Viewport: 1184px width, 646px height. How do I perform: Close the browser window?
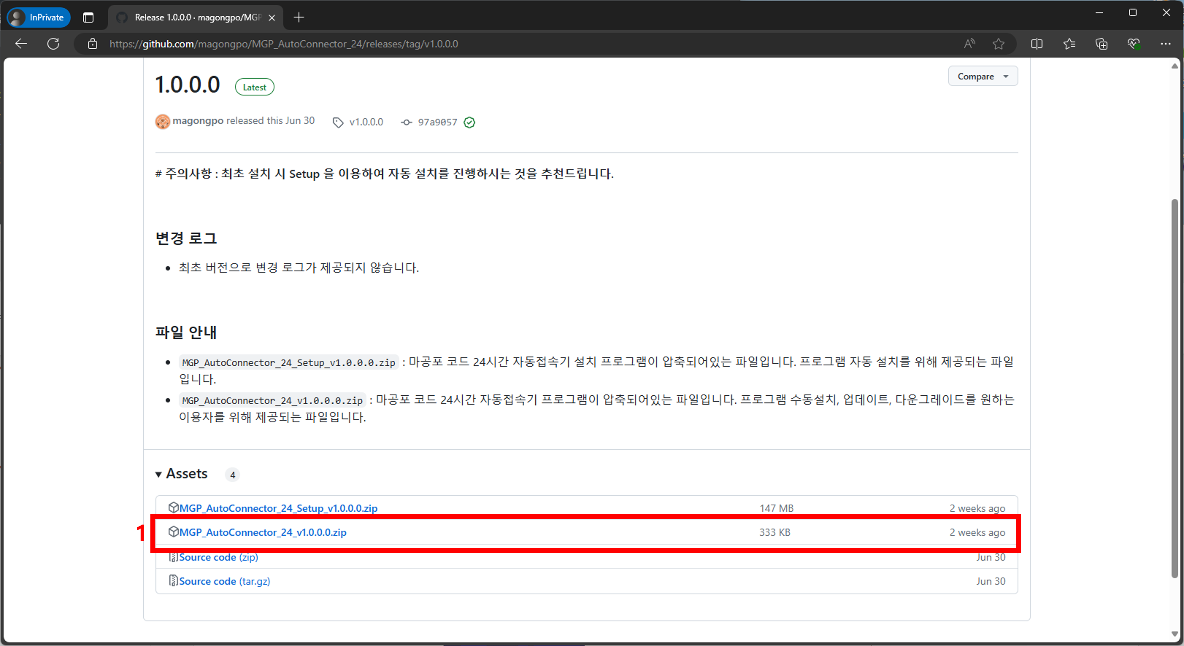pos(1166,13)
